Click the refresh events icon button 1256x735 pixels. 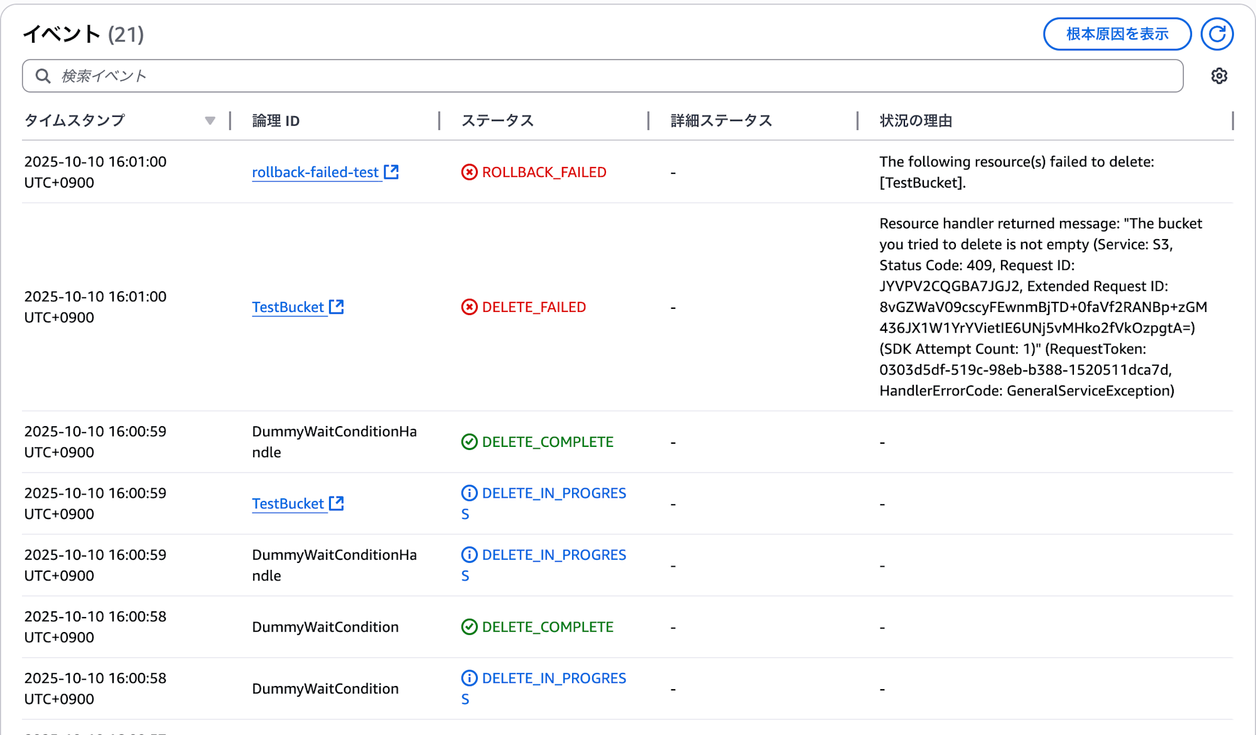(1216, 34)
